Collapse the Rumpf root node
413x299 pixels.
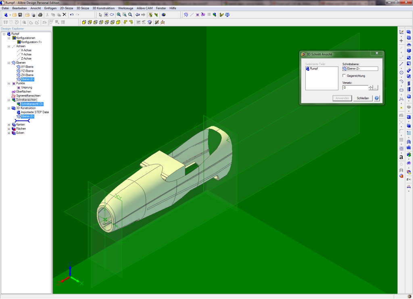pyautogui.click(x=4, y=34)
